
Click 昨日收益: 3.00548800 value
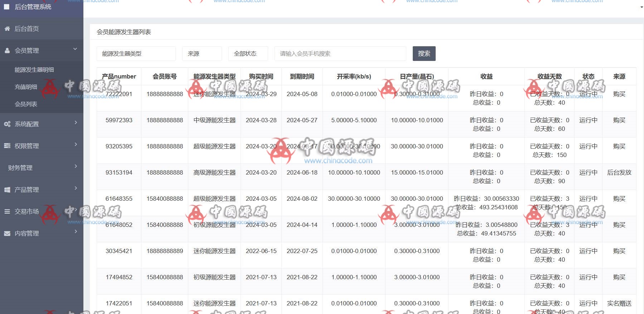pos(486,225)
